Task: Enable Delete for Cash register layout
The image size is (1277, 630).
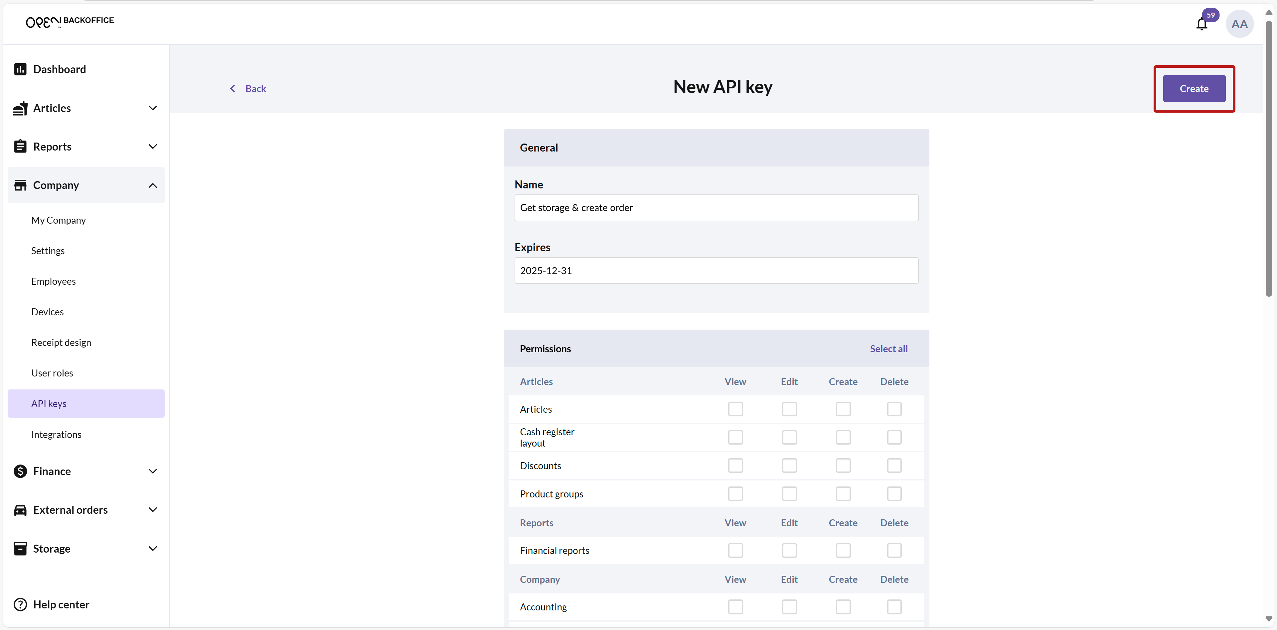Action: [x=894, y=437]
